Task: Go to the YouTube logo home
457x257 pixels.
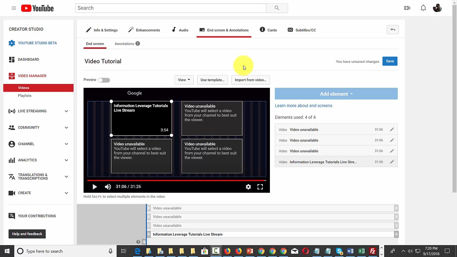Action: 37,8
